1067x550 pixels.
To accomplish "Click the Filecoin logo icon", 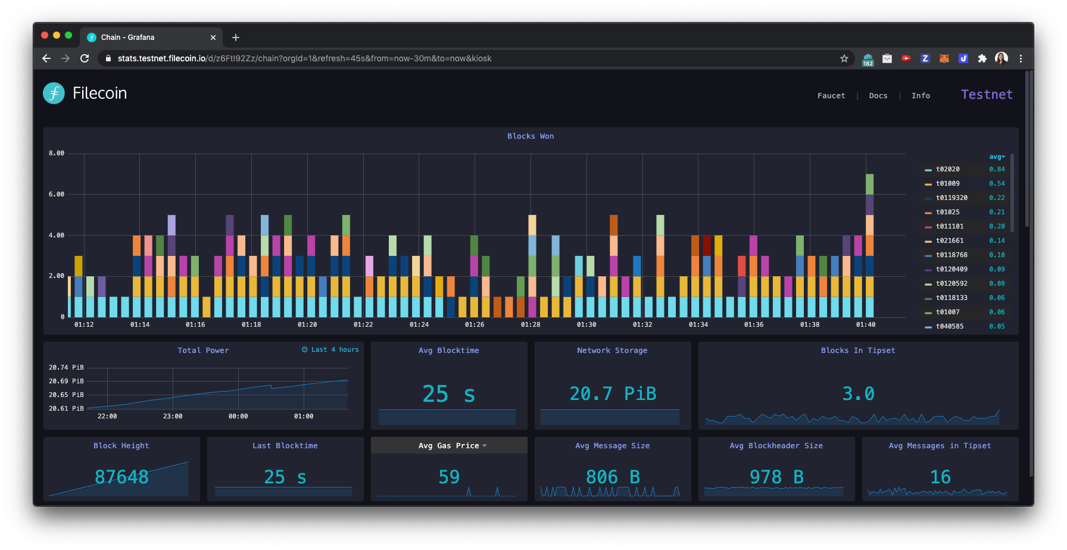I will coord(54,93).
